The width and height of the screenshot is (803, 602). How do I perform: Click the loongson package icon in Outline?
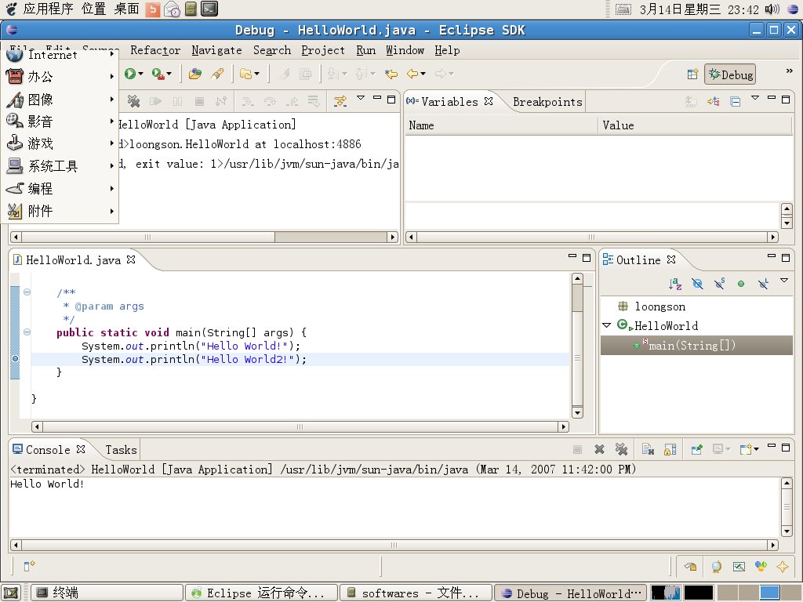click(623, 306)
